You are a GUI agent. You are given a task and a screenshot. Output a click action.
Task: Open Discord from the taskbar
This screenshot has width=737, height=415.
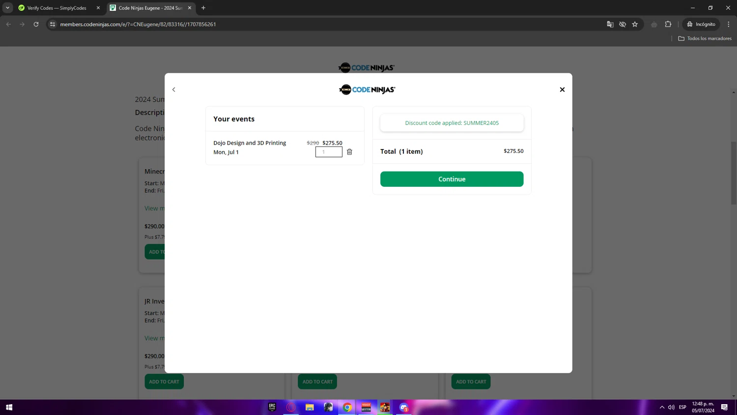(404, 407)
